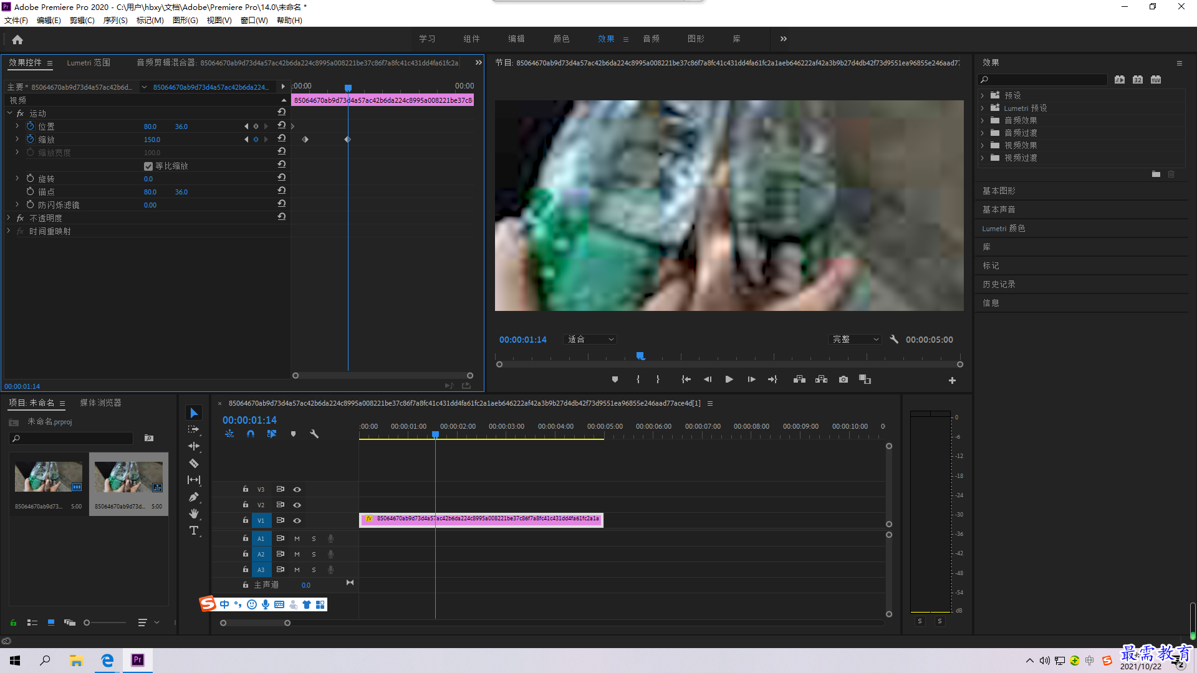
Task: Expand the Video Effects folder
Action: coord(983,145)
